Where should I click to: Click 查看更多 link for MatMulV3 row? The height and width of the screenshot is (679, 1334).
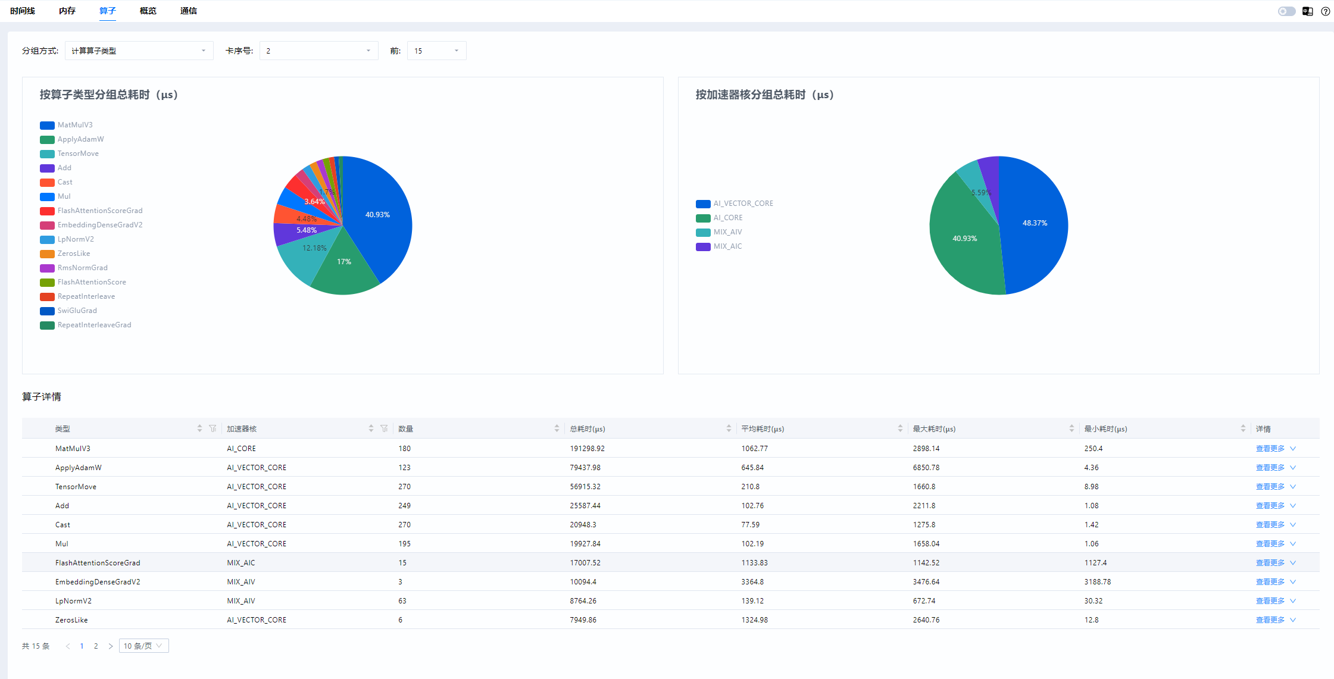pos(1270,449)
